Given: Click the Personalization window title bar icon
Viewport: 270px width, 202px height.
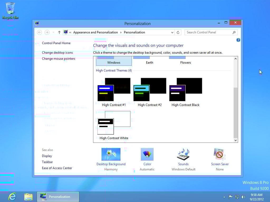Looking at the screenshot, I should (x=37, y=23).
